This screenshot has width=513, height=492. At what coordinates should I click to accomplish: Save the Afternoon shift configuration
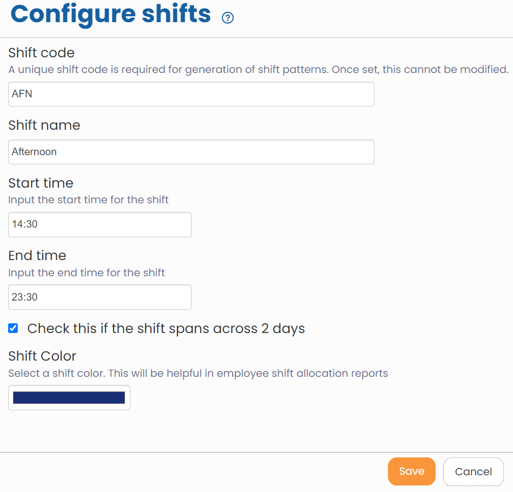[x=411, y=471]
